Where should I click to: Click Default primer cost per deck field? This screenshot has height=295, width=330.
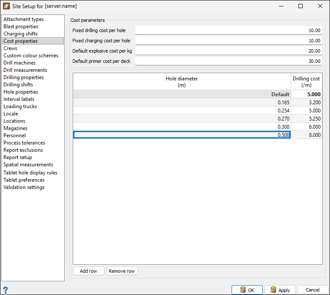click(x=229, y=61)
